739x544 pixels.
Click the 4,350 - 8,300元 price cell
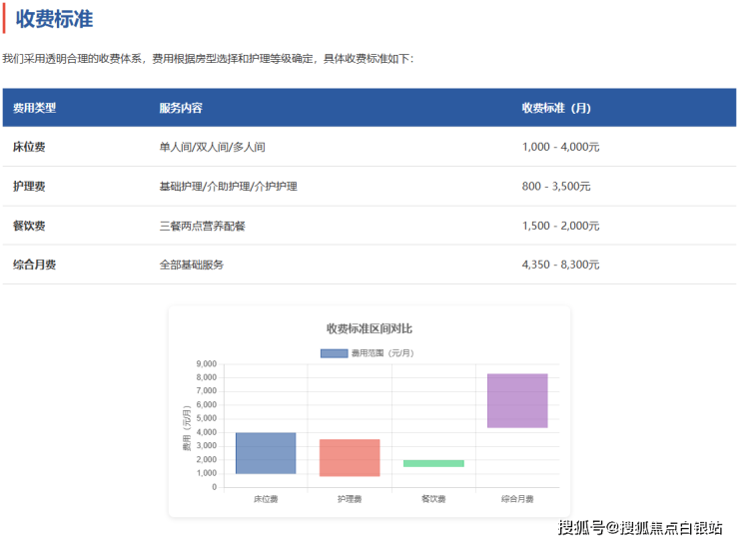(x=560, y=265)
